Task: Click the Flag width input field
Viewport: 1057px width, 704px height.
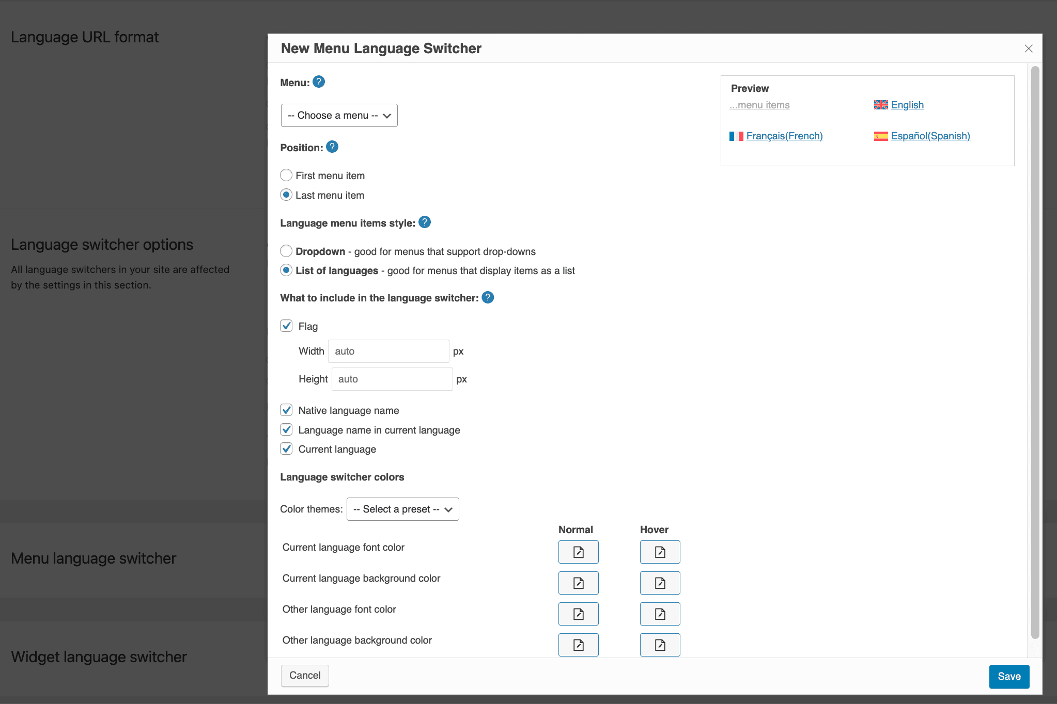Action: pos(388,351)
